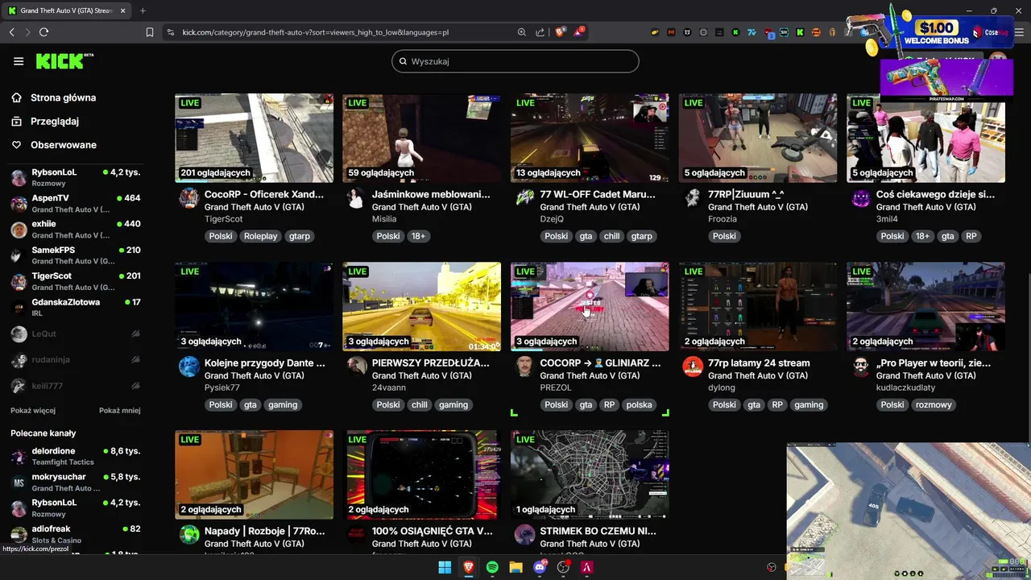The image size is (1031, 580).
Task: Click the 3mil4 purple avatar icon
Action: pyautogui.click(x=861, y=198)
